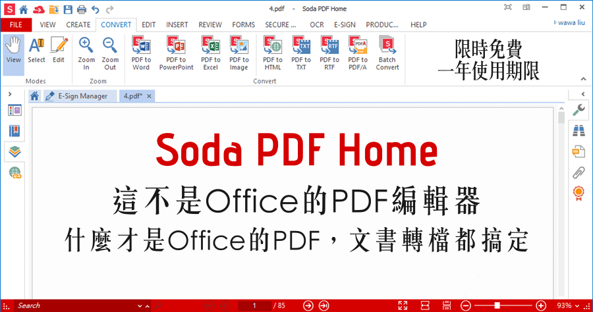Open the 93% zoom level dropdown
The width and height of the screenshot is (593, 312).
click(x=577, y=305)
